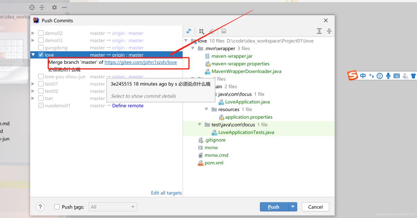The height and width of the screenshot is (218, 417).
Task: Click the Sogou S logo on the input bar
Action: pos(353,76)
